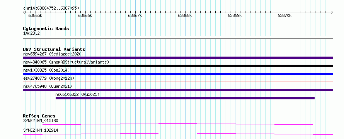Select the SYNE2 NM_182914 magenta gene line
The image size is (344, 139).
tap(178, 134)
